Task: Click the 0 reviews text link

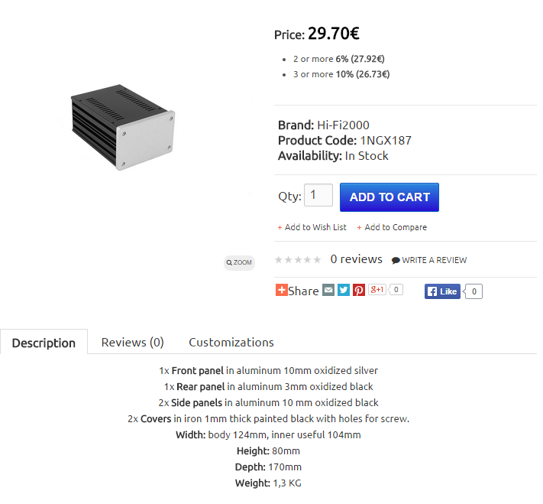Action: 357,259
